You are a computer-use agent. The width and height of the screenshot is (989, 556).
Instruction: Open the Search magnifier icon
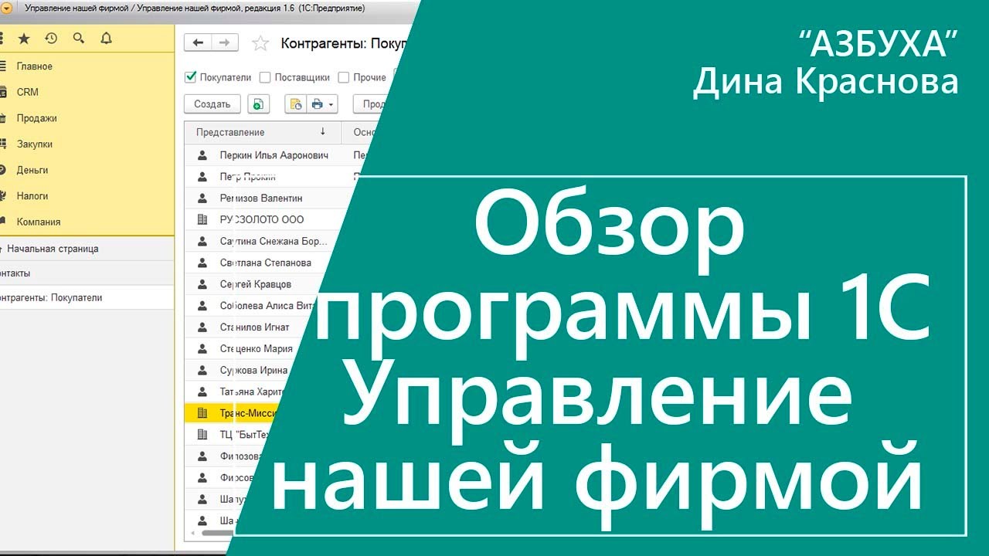(78, 39)
